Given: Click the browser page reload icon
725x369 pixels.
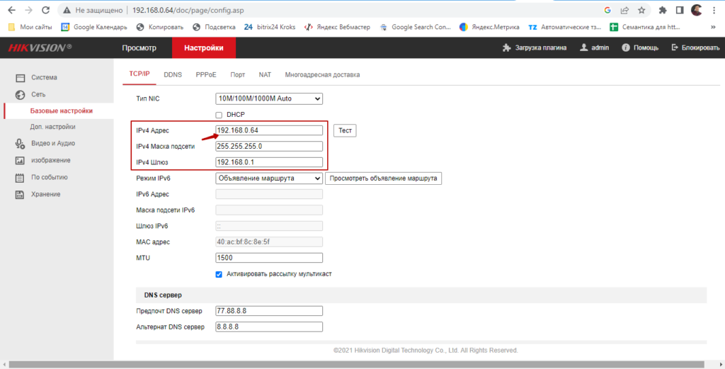Looking at the screenshot, I should pos(45,11).
